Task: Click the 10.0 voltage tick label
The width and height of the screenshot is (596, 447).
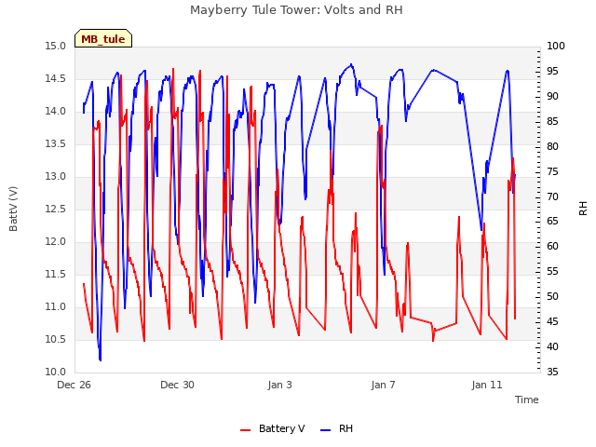Action: 56,372
